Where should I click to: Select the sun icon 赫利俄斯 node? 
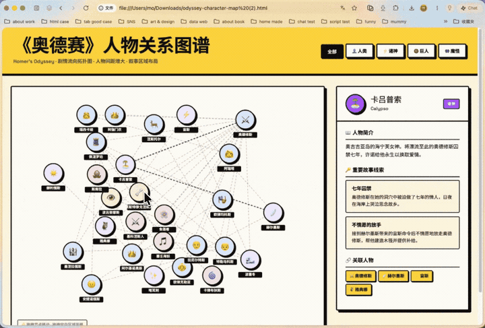click(53, 173)
